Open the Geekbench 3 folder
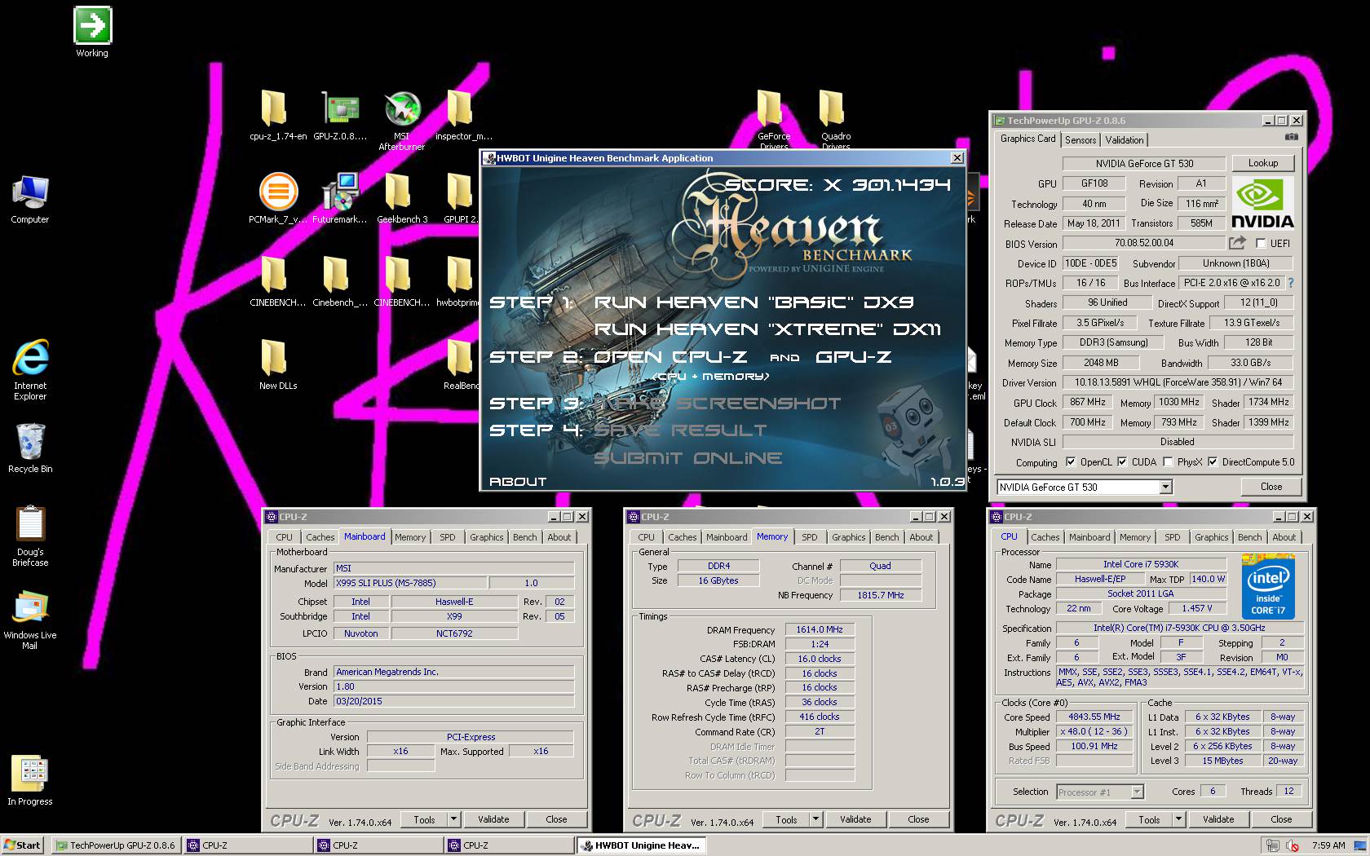 398,192
